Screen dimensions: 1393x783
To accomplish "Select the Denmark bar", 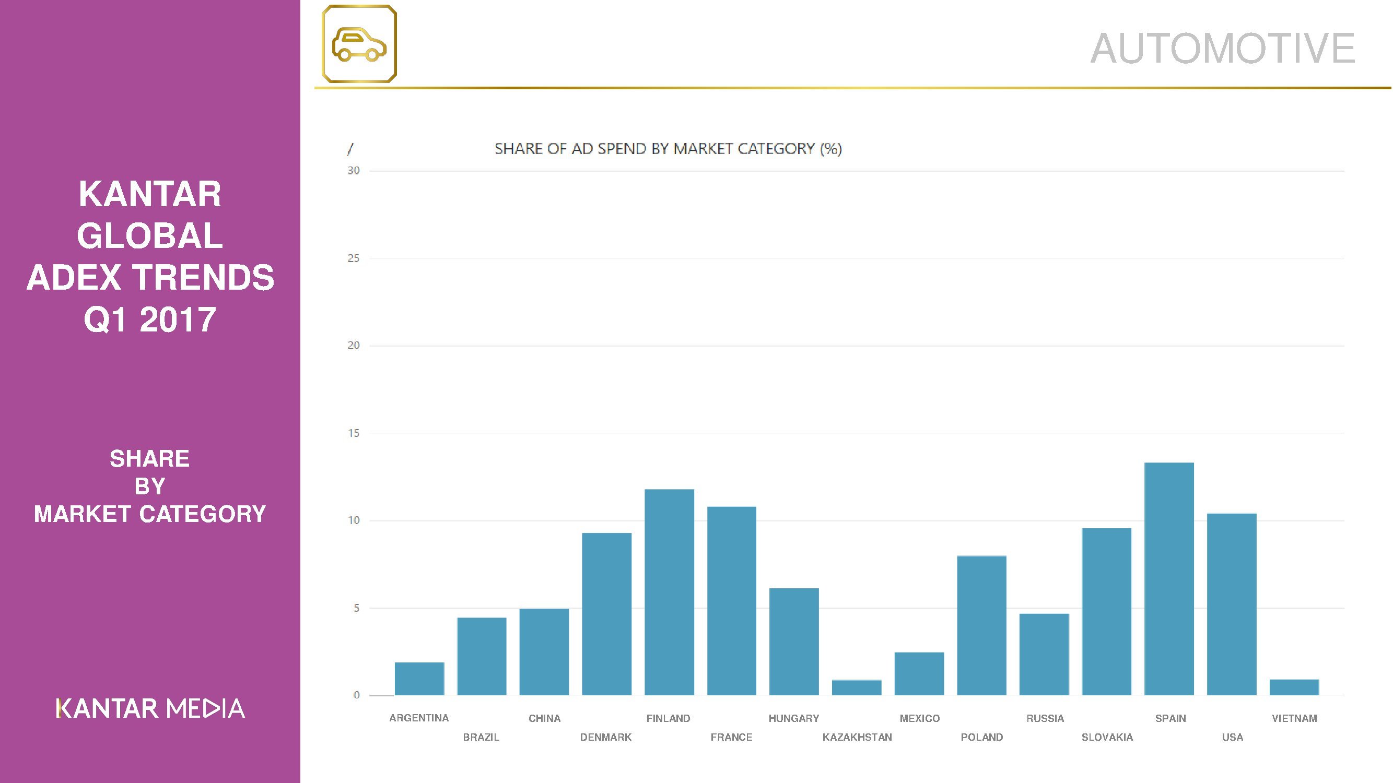I will click(607, 614).
